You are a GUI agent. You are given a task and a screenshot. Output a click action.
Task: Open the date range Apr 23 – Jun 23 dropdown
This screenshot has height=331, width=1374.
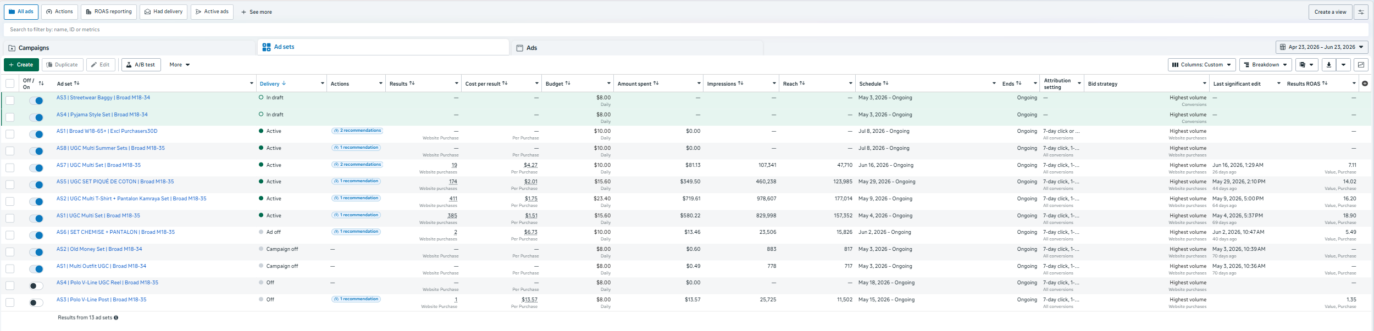coord(1322,47)
